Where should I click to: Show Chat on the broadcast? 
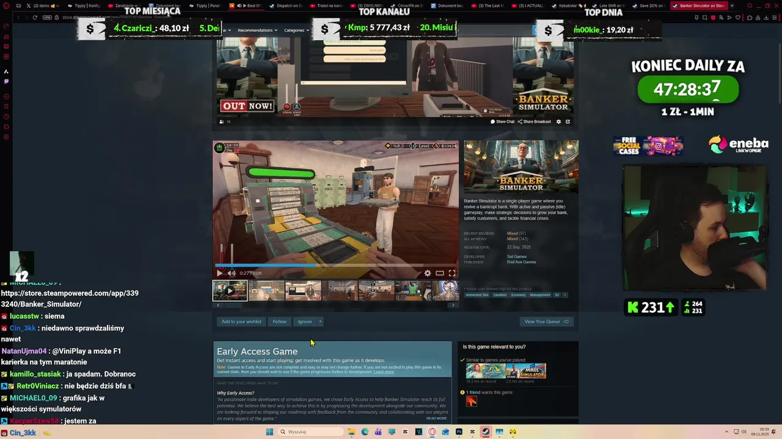(503, 121)
